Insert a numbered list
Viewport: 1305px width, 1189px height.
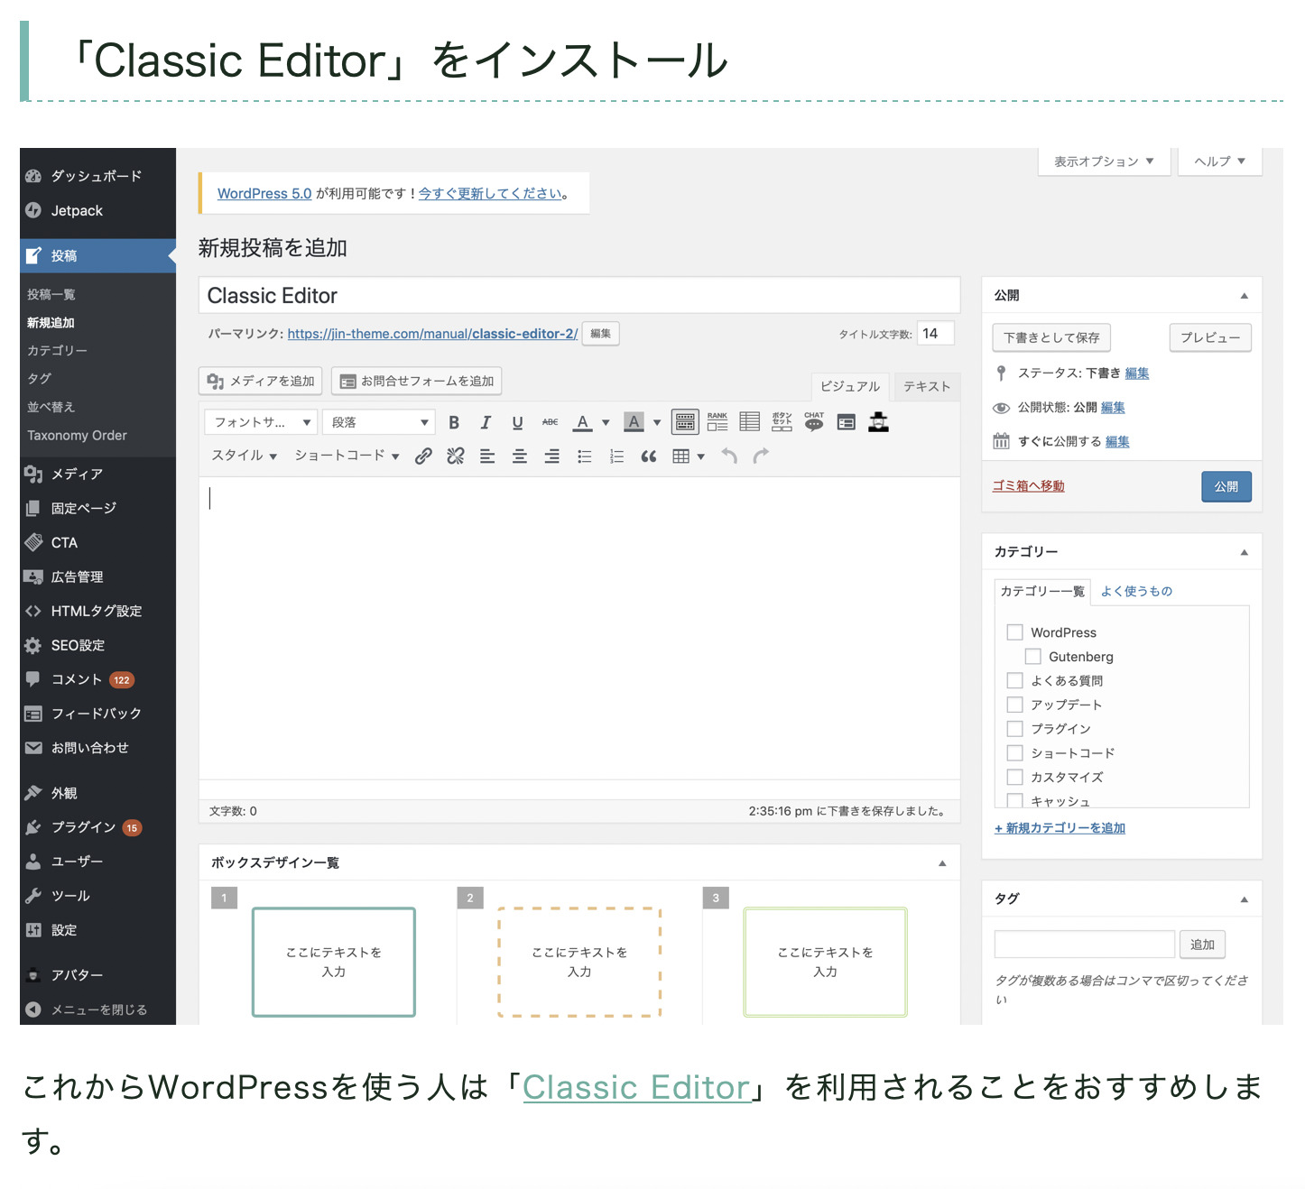point(616,456)
